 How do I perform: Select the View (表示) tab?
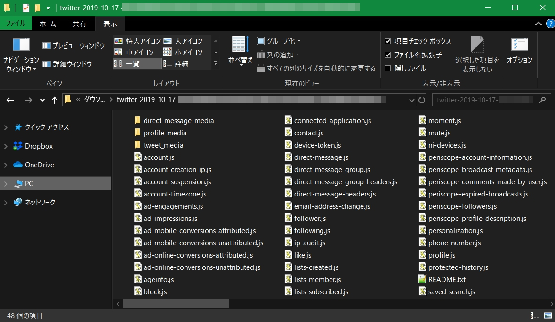[x=110, y=24]
